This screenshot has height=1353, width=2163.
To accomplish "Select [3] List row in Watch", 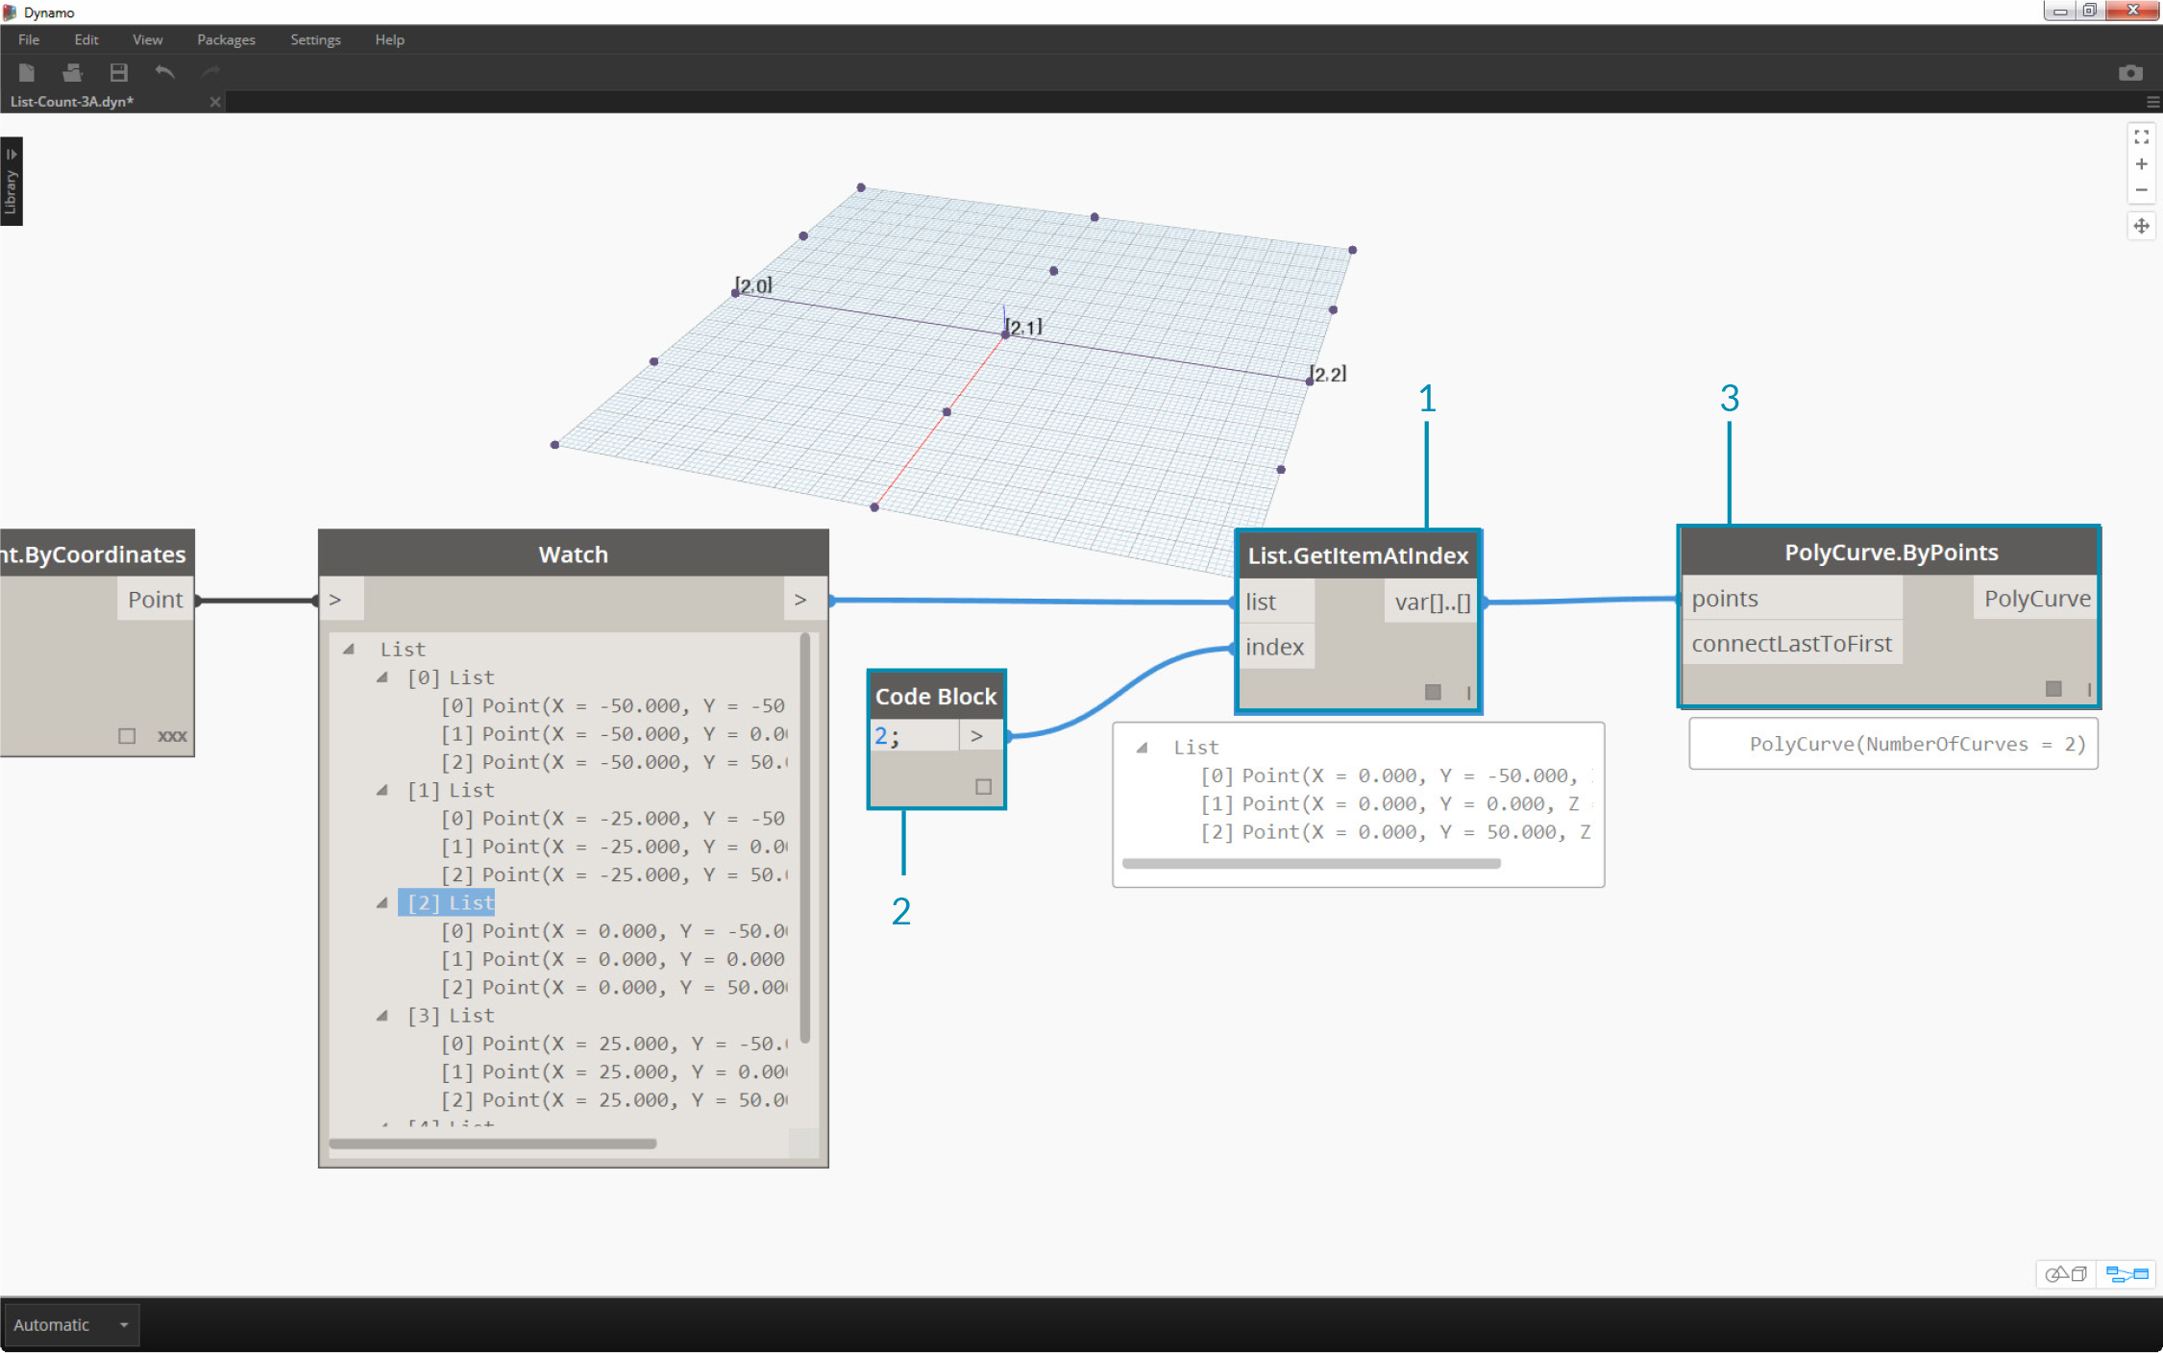I will click(452, 1016).
